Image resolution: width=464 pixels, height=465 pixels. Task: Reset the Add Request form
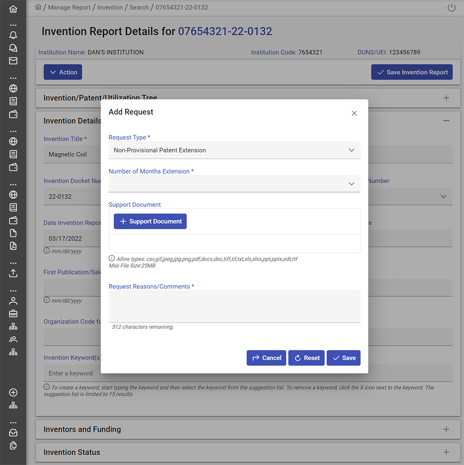tap(306, 358)
